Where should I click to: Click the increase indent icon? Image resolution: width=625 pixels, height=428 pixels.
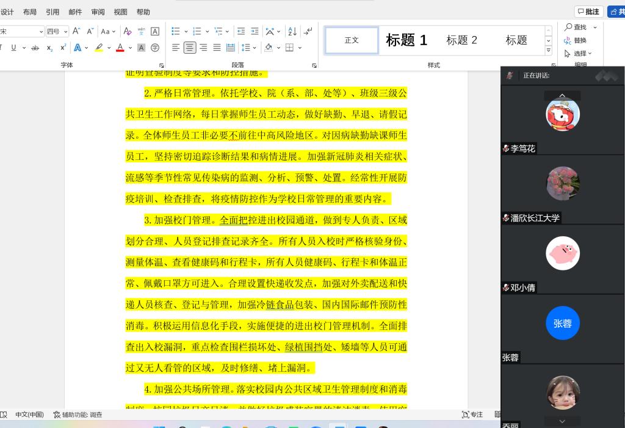255,31
